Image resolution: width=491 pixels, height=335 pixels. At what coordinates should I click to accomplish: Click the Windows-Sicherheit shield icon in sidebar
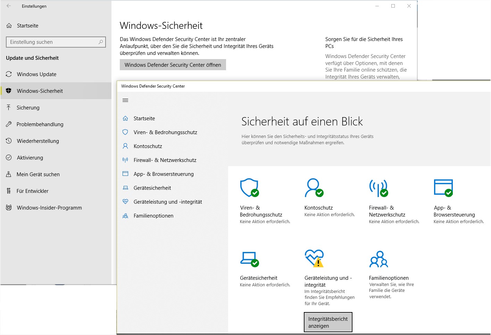point(9,91)
